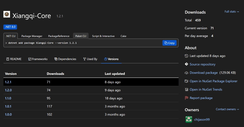Click the Download package link
Viewport: 244px width, 127px height.
click(x=204, y=73)
